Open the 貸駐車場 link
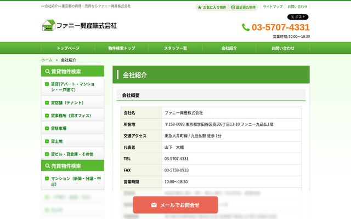Image resolution: width=351 pixels, height=219 pixels. (x=73, y=128)
